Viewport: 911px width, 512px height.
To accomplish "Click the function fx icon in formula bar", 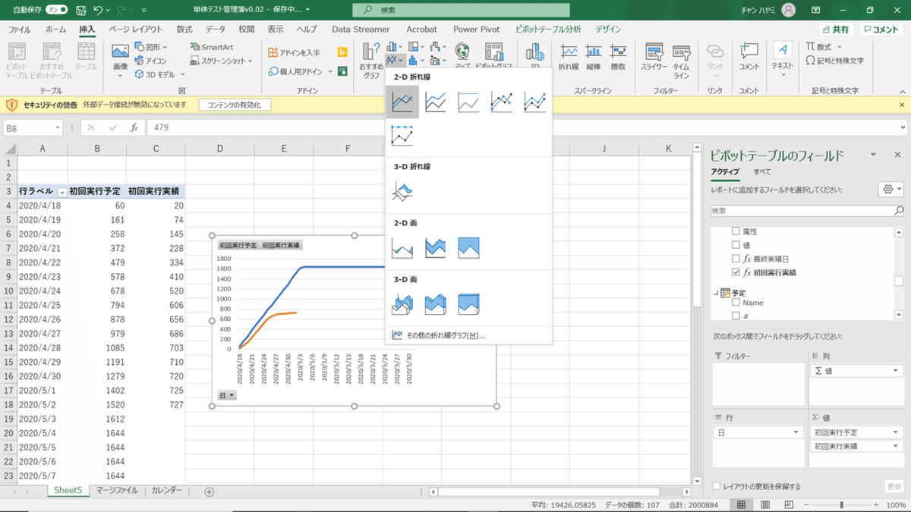I will click(x=134, y=127).
